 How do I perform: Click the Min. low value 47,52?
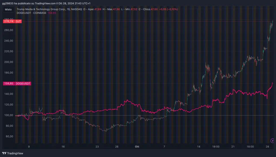[134, 9]
